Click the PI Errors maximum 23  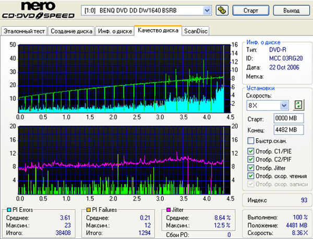67,225
